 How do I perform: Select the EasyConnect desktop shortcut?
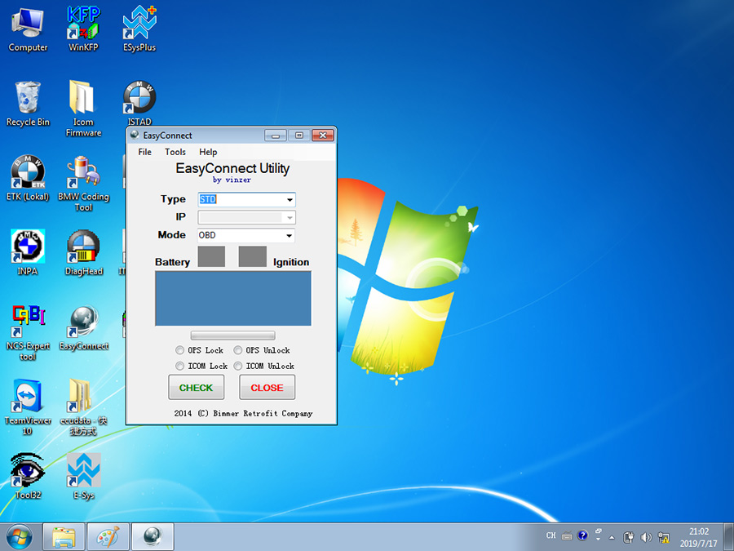(83, 327)
